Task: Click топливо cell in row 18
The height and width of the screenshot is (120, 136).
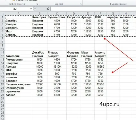Action: [19, 77]
